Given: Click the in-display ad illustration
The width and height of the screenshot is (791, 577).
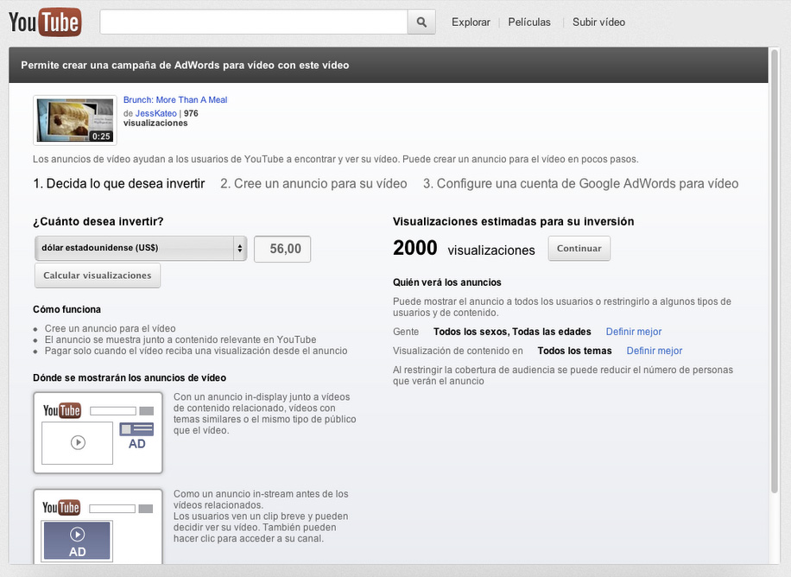Looking at the screenshot, I should 98,433.
